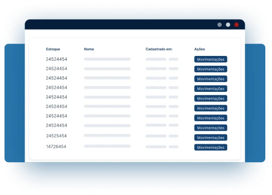Click the name placeholder in the last row
272x195 pixels.
[x=107, y=146]
